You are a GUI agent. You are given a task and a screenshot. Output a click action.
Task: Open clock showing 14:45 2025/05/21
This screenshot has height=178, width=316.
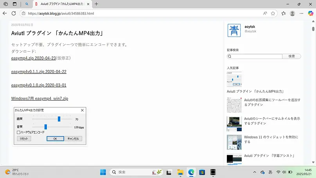304,172
